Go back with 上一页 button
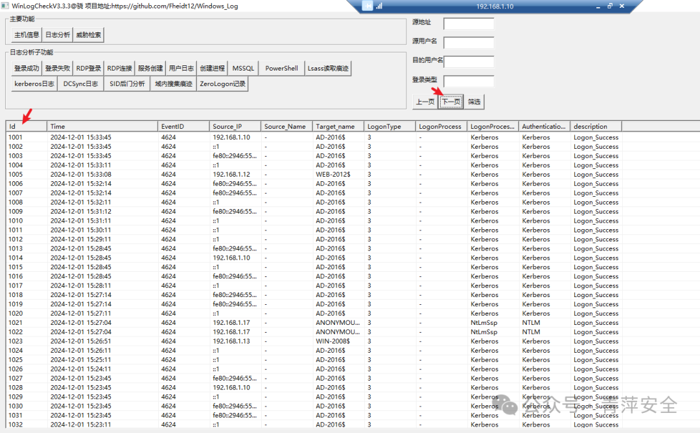This screenshot has height=433, width=700. point(425,102)
